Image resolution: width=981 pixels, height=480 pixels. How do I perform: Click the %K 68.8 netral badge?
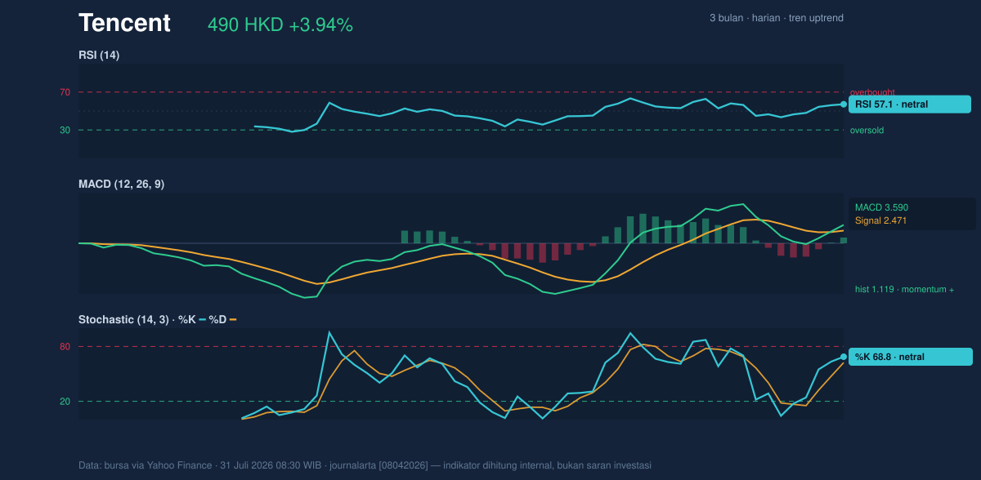[911, 357]
